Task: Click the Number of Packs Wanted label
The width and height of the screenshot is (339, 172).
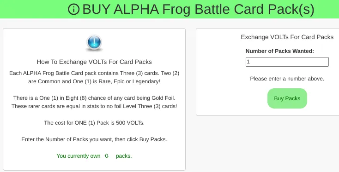Action: [x=279, y=51]
